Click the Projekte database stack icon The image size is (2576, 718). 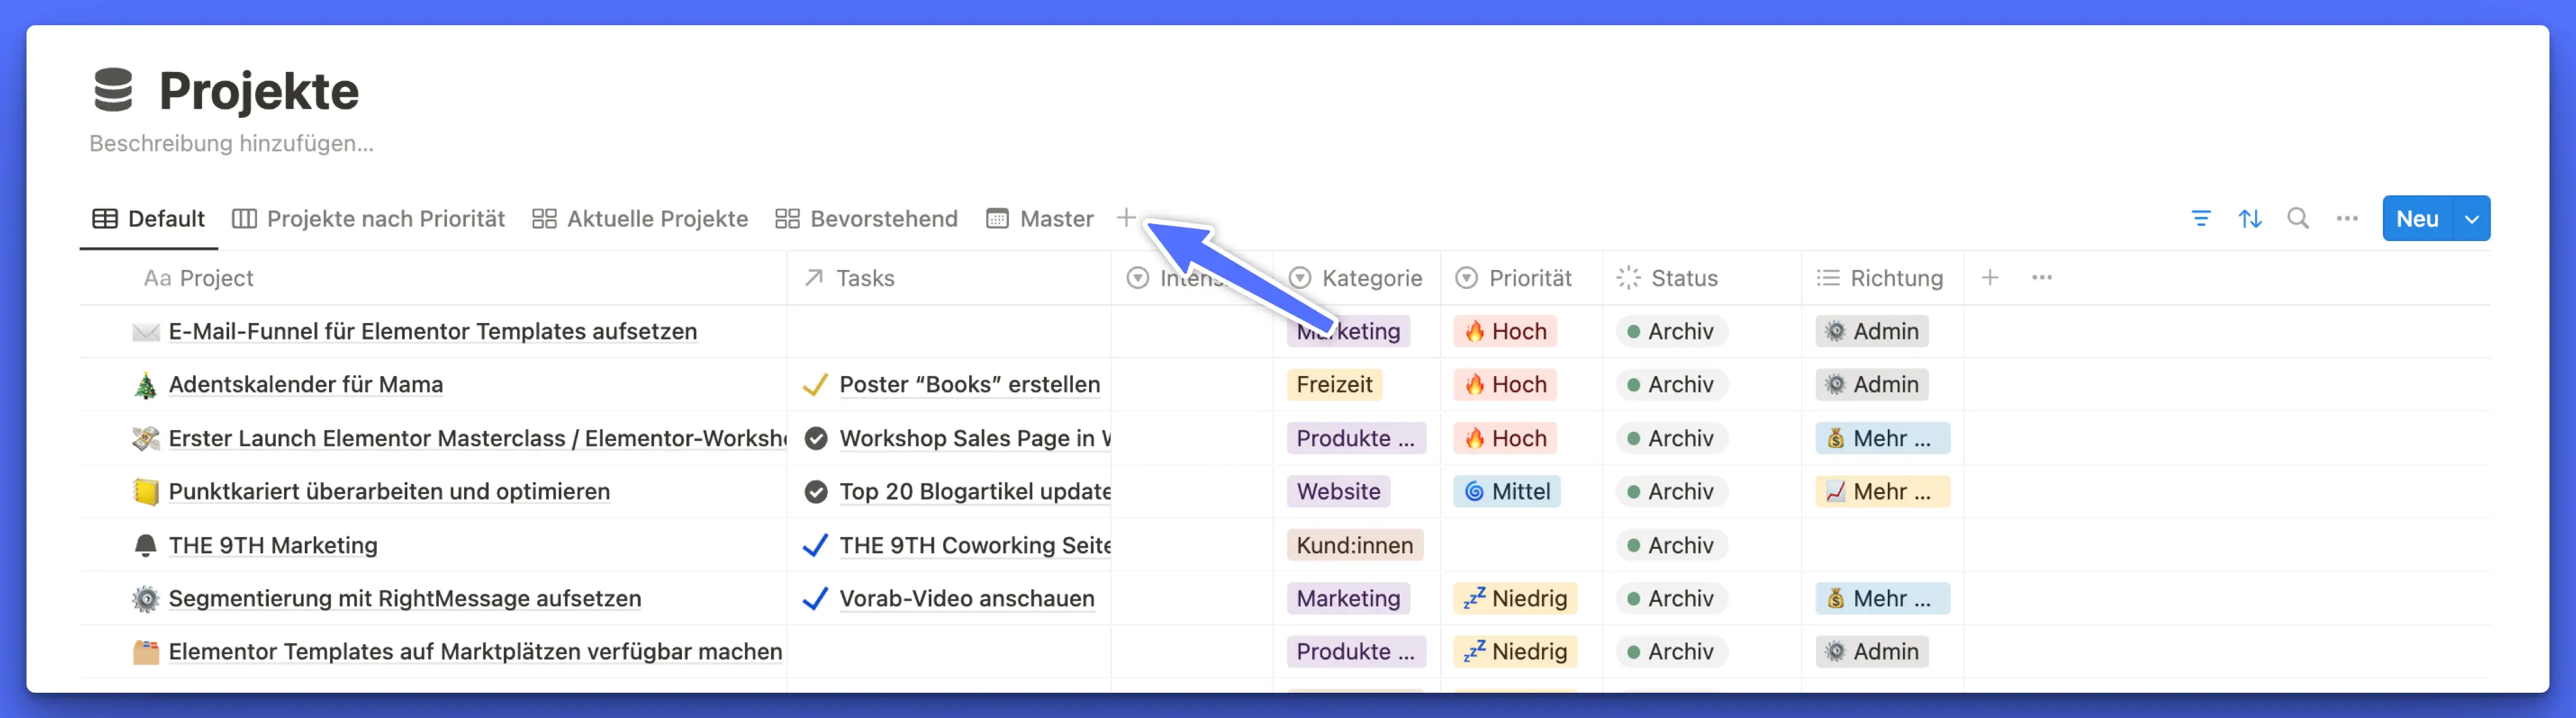(x=113, y=90)
